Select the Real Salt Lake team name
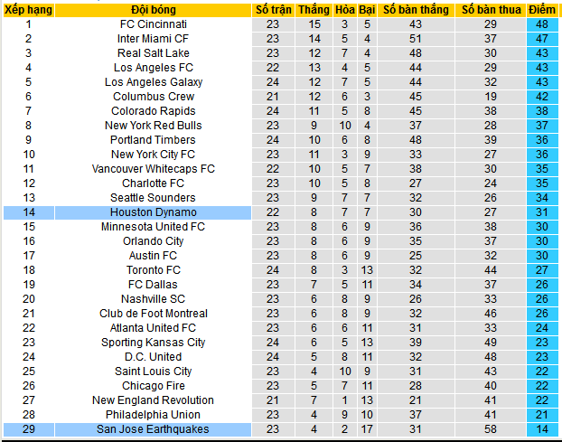562x442 pixels. [153, 53]
